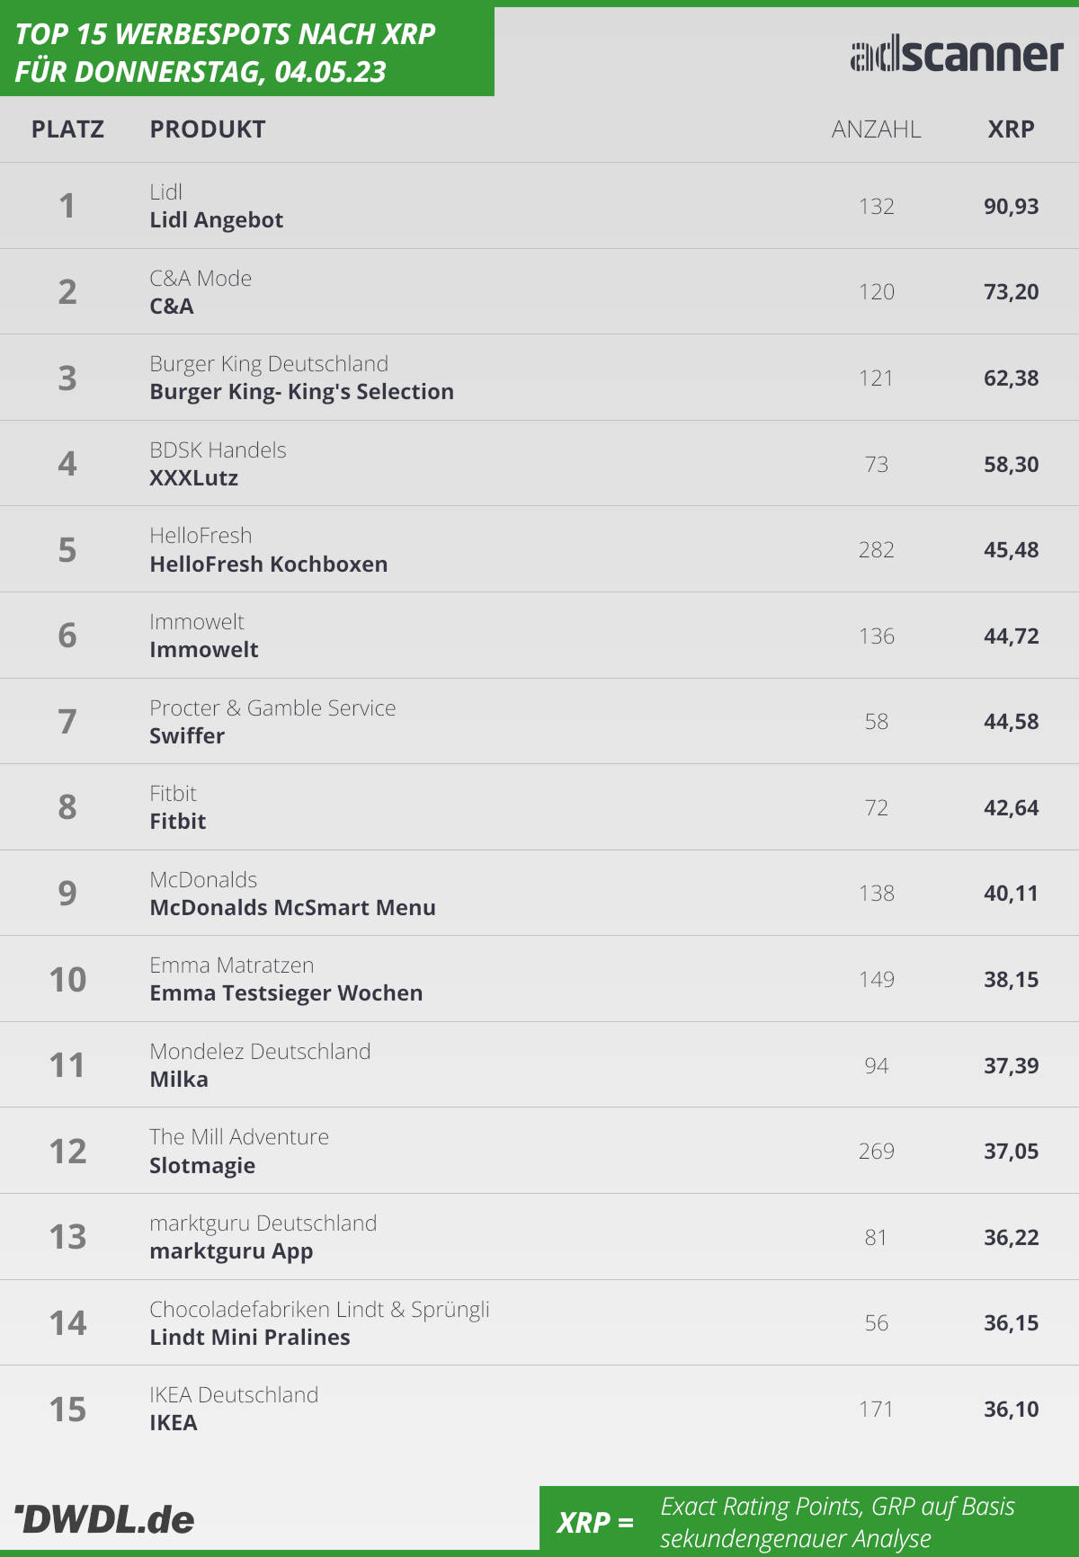Click the XRP column header
Viewport: 1079px width, 1557px height.
tap(1011, 129)
